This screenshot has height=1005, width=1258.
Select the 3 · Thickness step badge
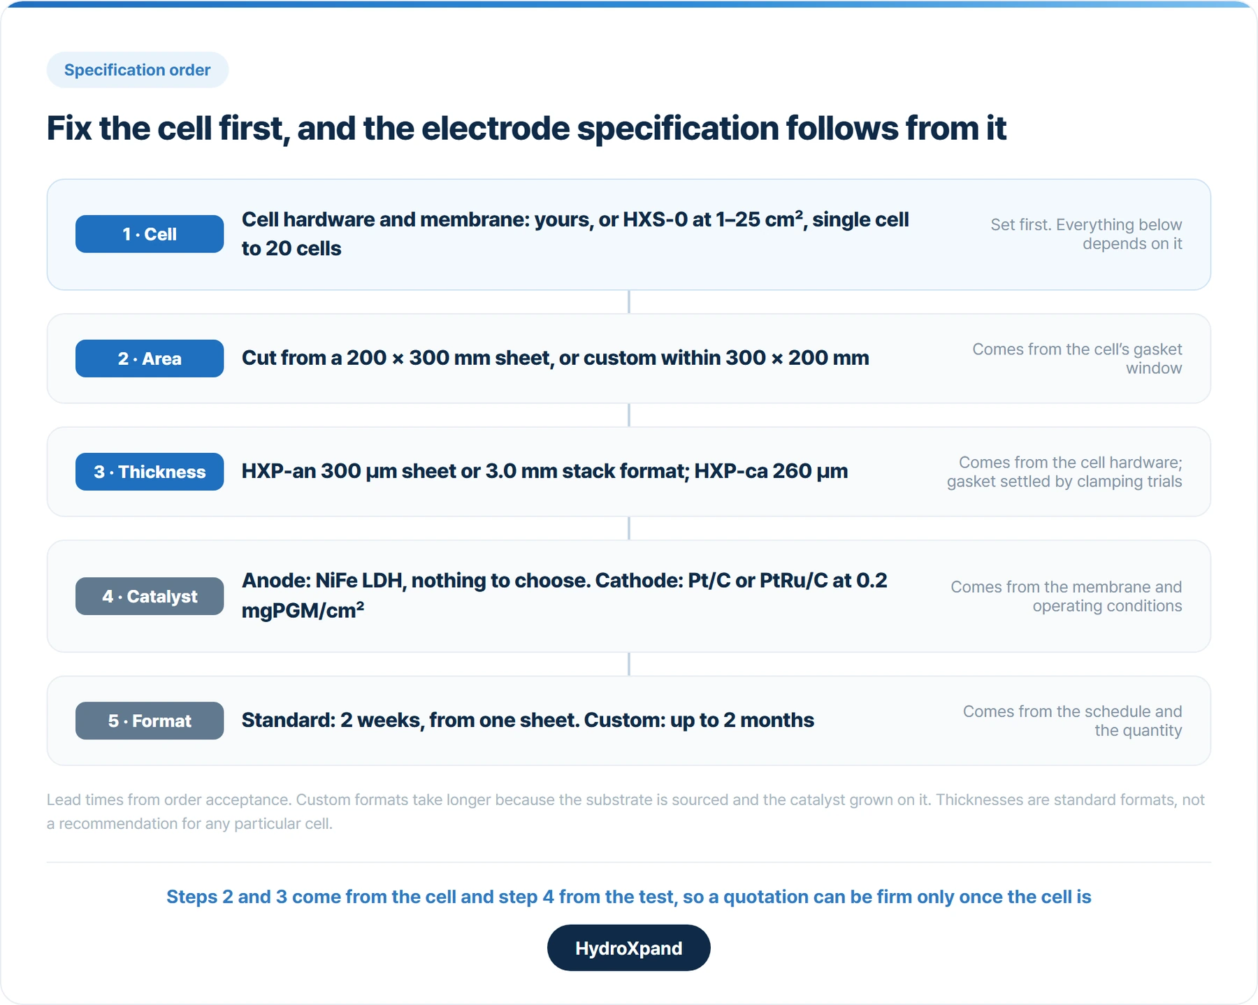point(150,472)
